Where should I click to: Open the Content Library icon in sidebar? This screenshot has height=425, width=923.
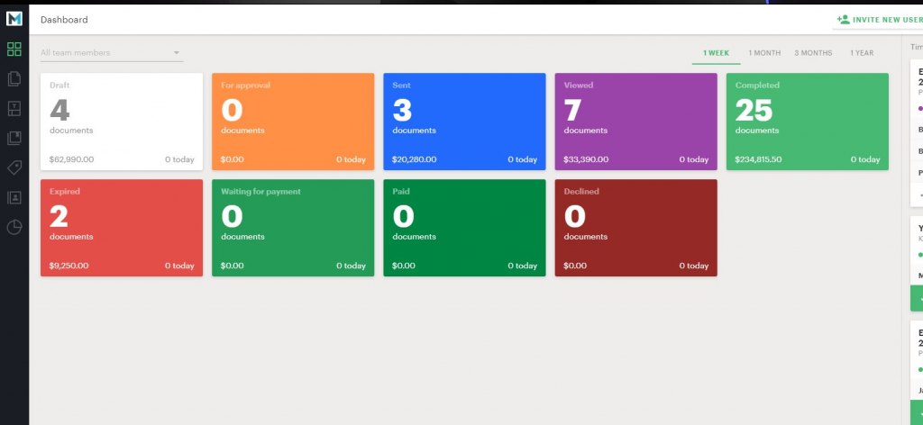coord(14,138)
